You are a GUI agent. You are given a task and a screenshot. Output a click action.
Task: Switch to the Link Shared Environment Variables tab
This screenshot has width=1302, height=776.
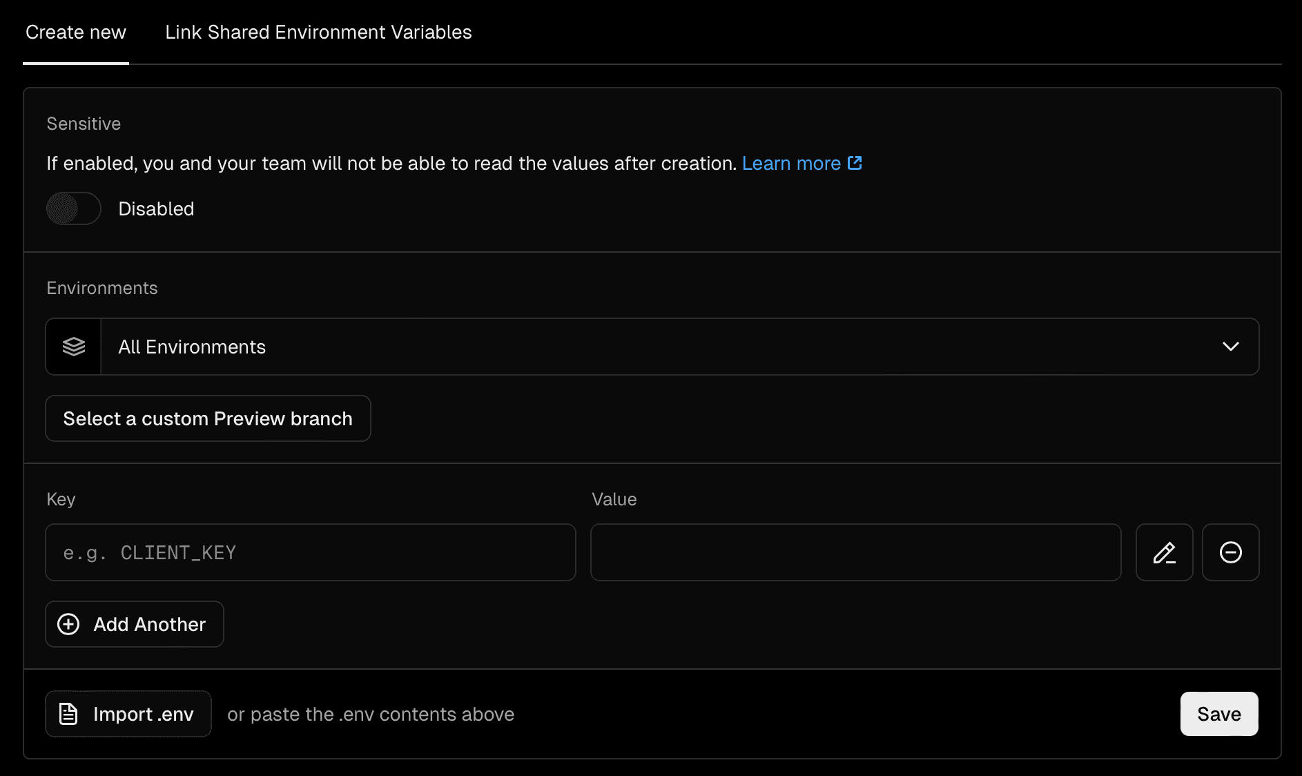pyautogui.click(x=318, y=32)
